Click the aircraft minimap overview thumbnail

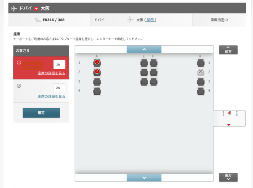(x=229, y=118)
